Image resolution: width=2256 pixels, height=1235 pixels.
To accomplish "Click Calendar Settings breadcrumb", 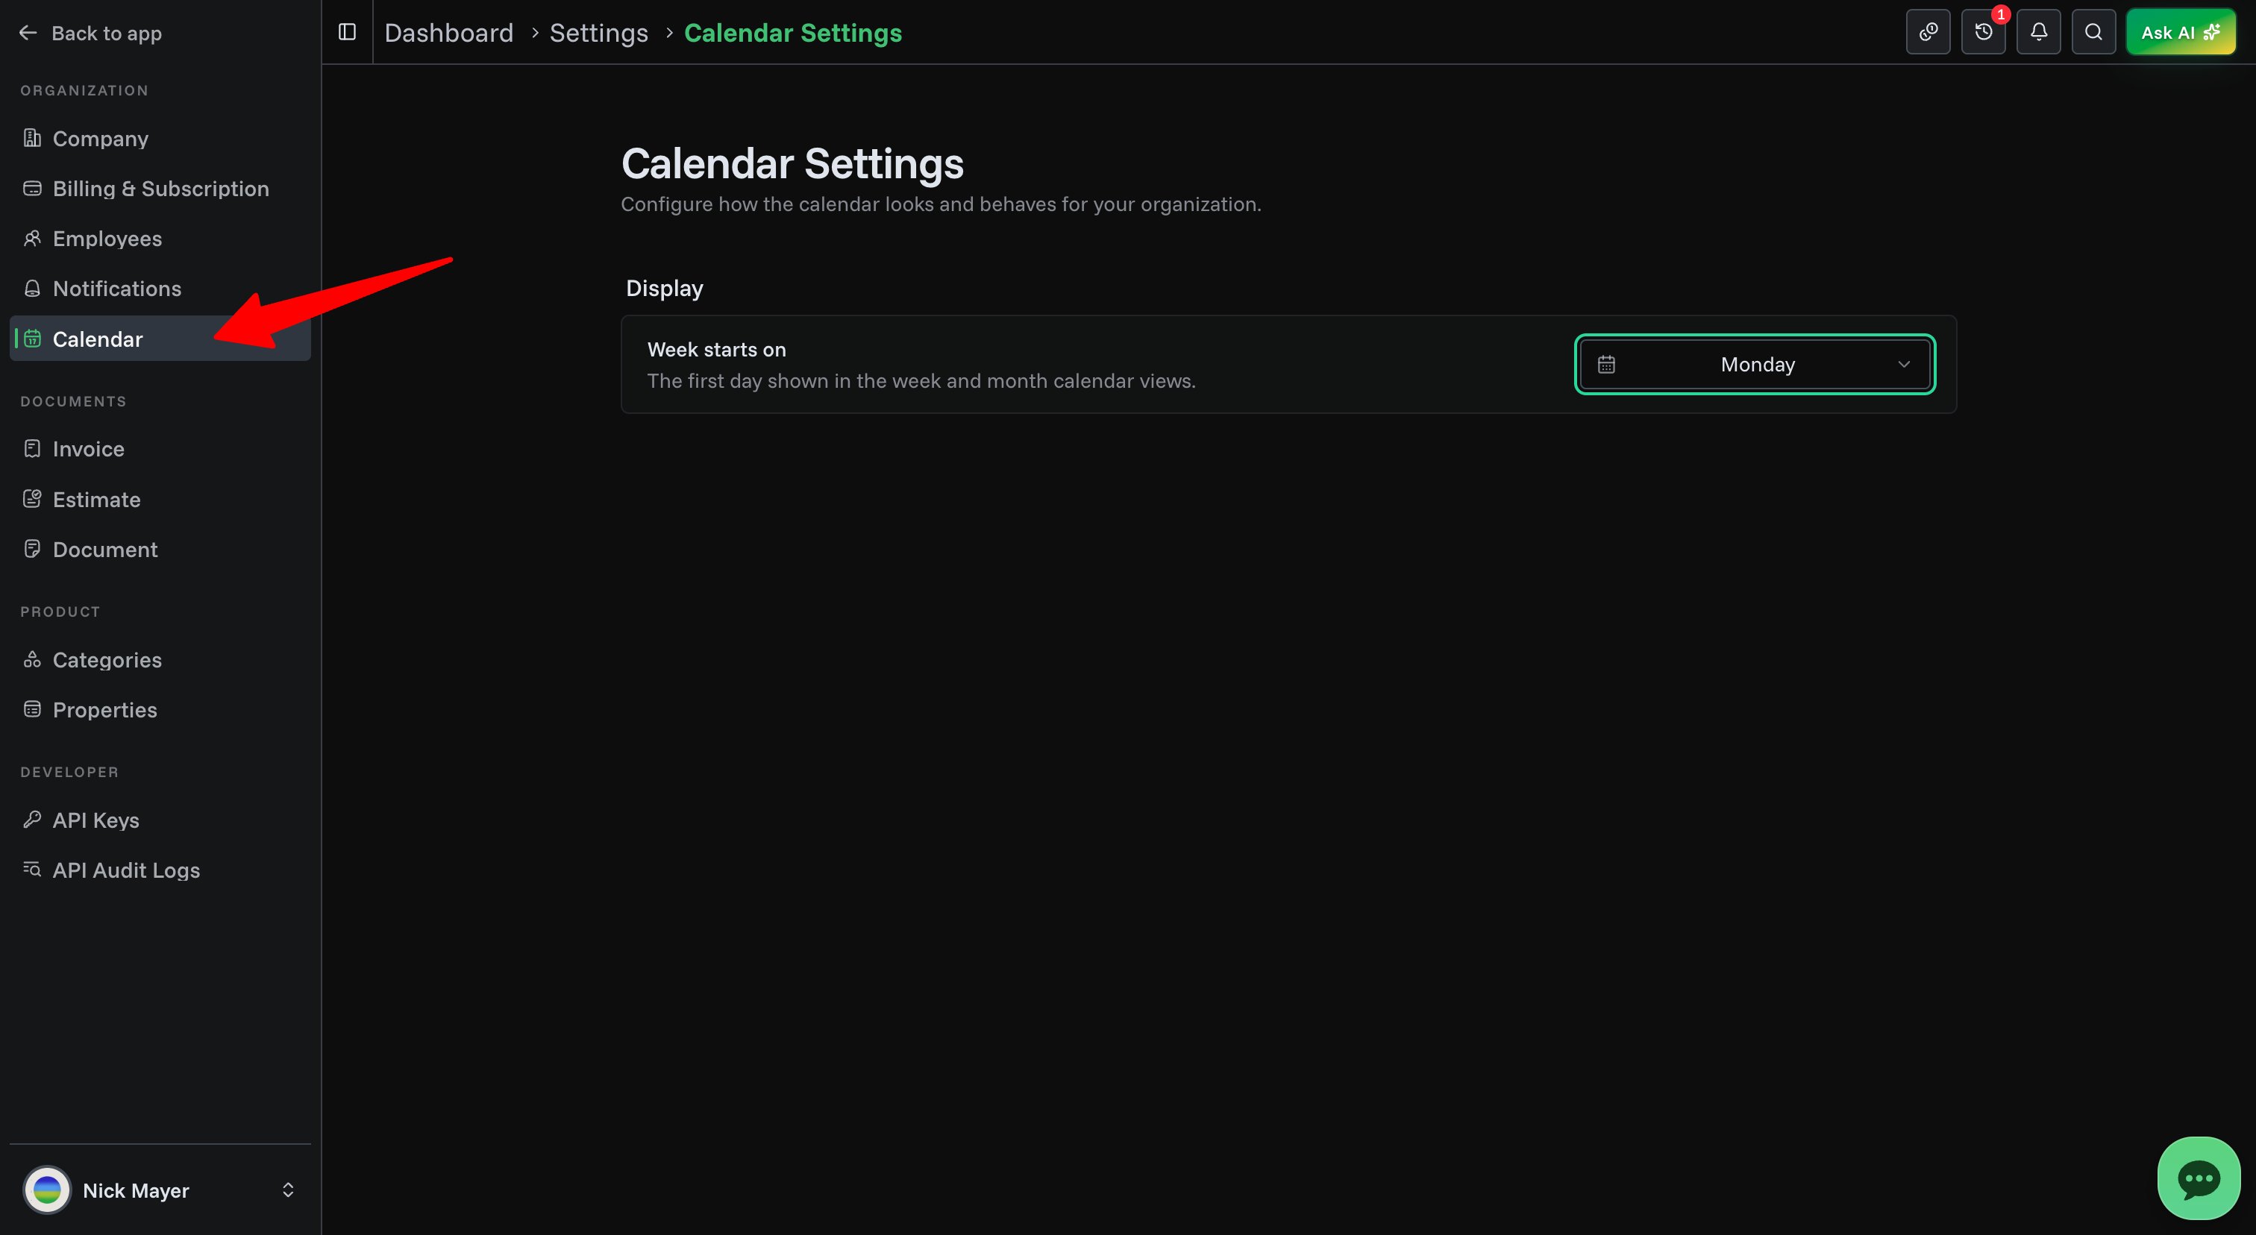I will [792, 32].
